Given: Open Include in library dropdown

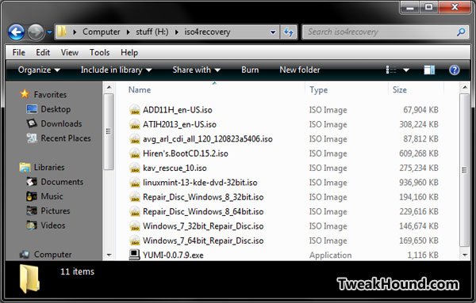Looking at the screenshot, I should [116, 70].
